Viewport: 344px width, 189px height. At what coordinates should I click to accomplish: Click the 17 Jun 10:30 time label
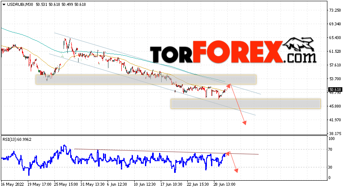tap(171, 184)
